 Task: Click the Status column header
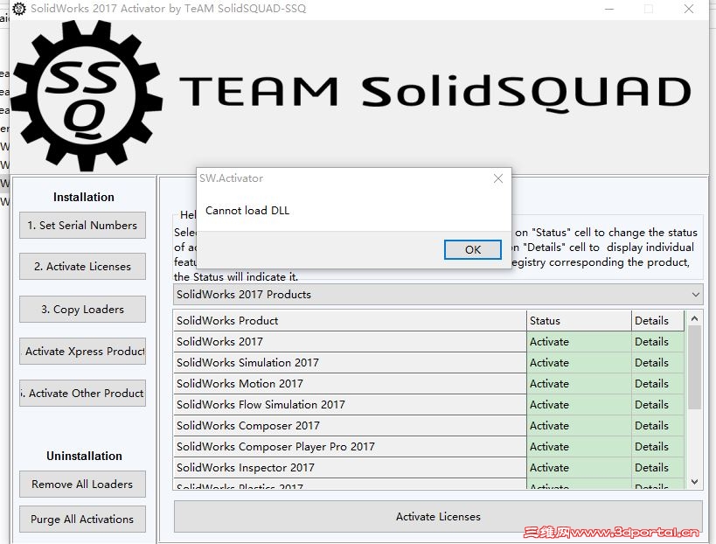579,321
